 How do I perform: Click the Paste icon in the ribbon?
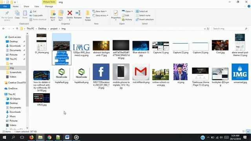pyautogui.click(x=25, y=13)
